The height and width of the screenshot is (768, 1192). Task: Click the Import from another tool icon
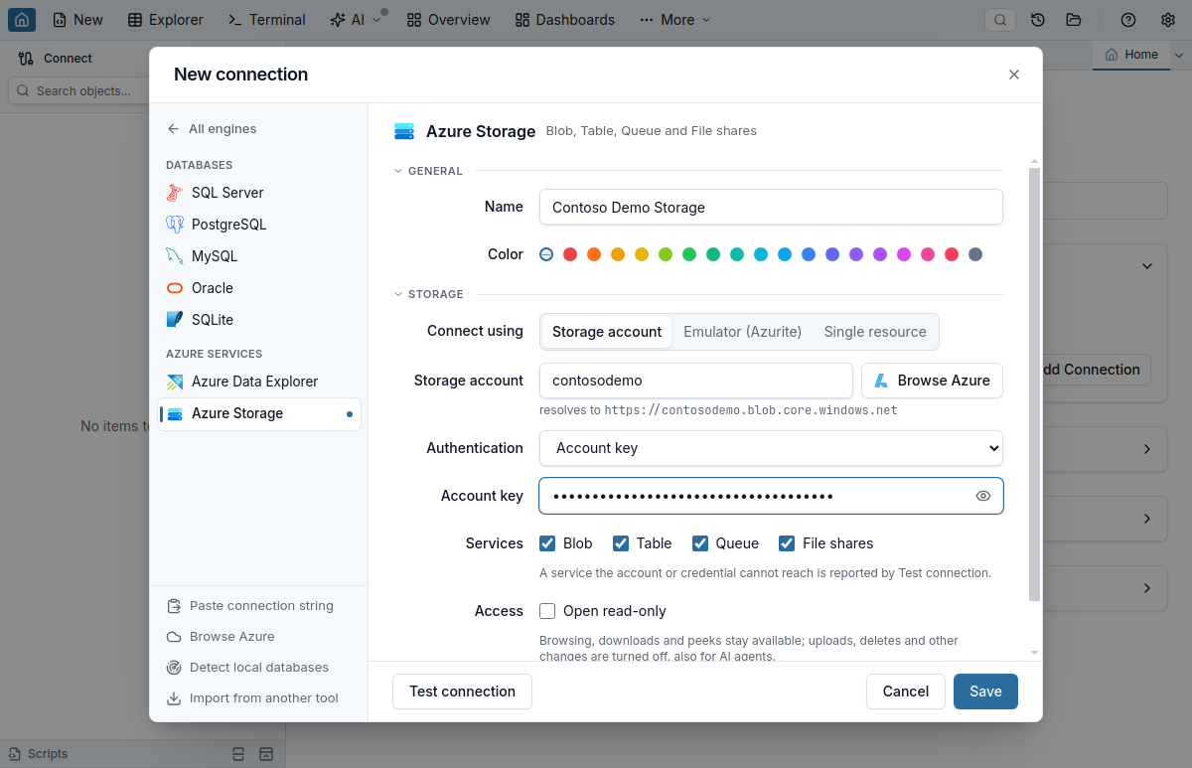click(174, 698)
